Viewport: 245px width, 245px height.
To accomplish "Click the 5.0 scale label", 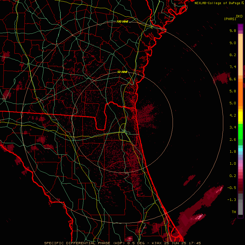I will [x=233, y=103].
